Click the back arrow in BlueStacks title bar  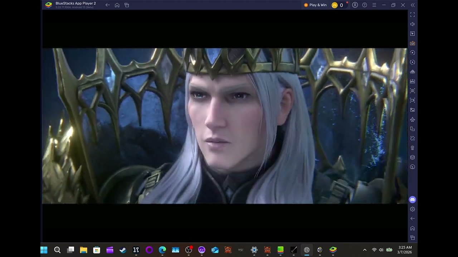point(108,5)
